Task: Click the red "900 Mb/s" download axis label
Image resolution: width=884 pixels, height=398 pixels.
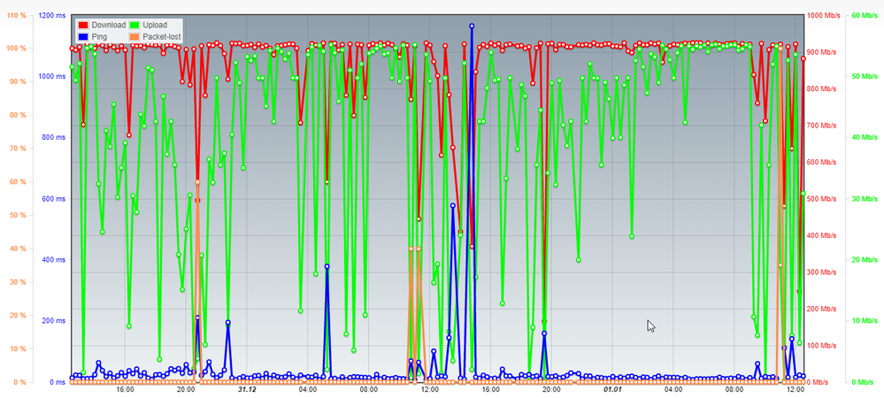Action: (822, 52)
